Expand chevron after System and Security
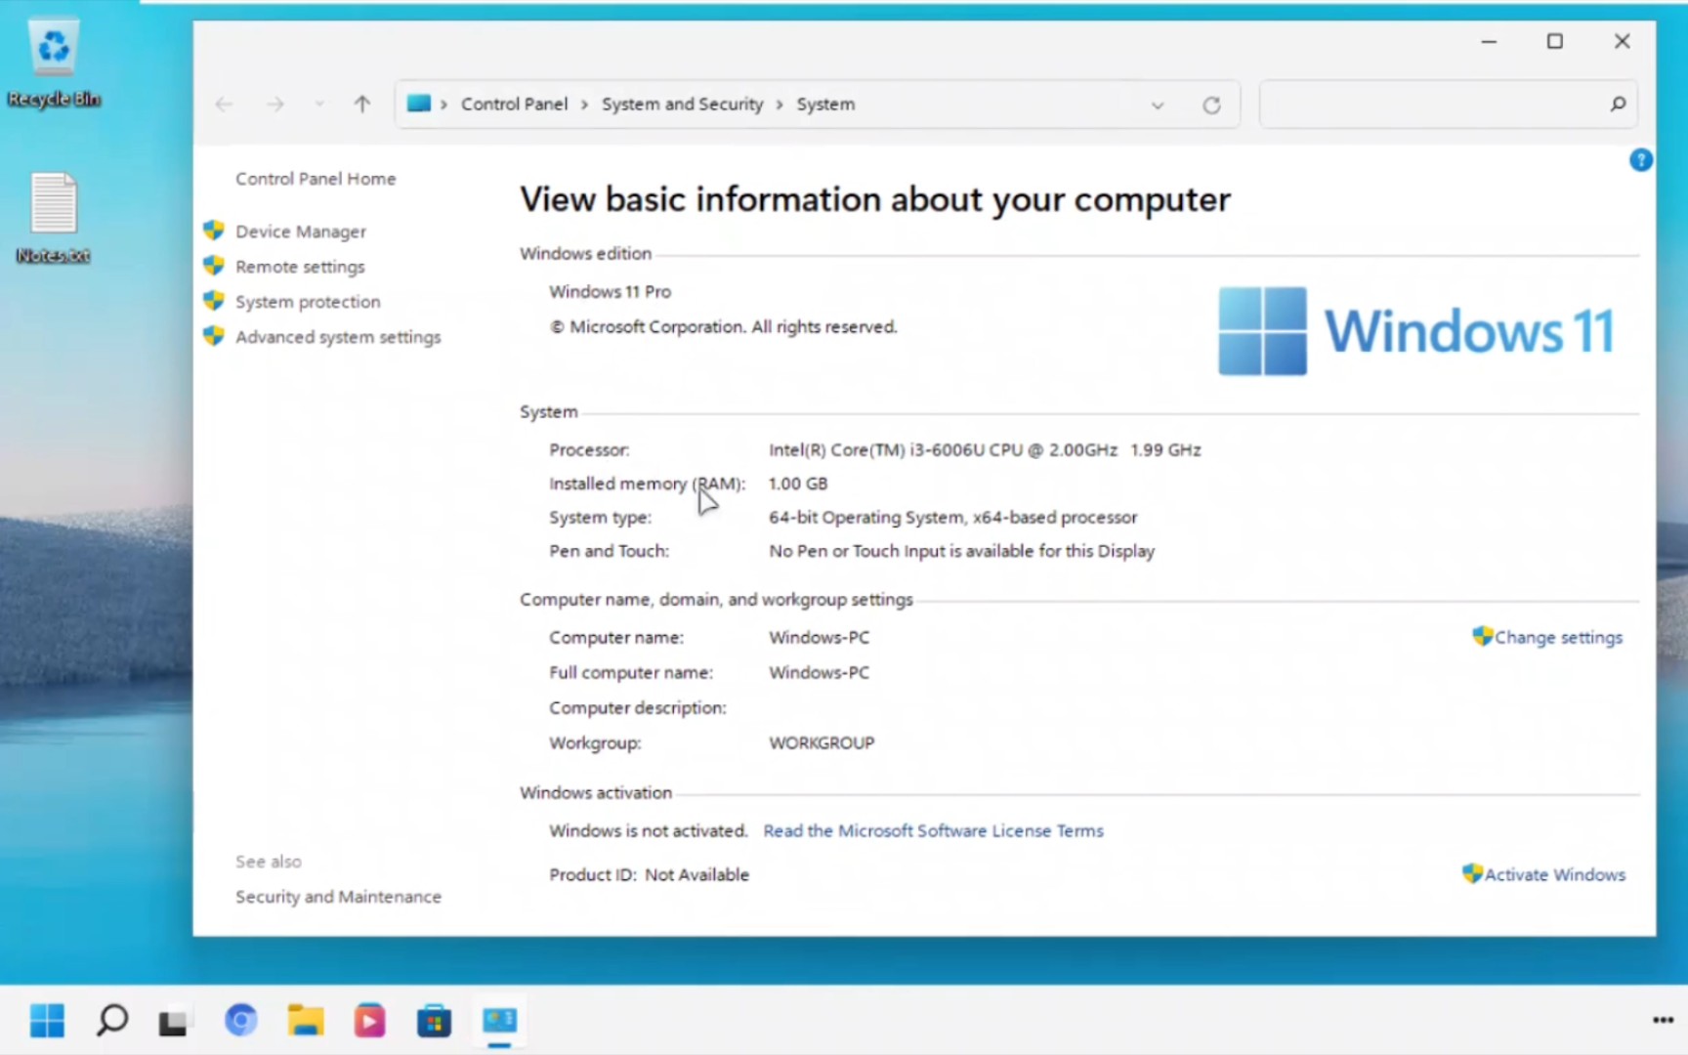 tap(780, 105)
